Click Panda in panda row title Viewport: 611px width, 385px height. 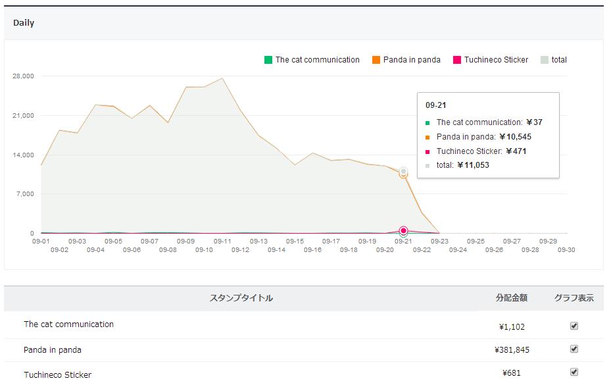53,349
